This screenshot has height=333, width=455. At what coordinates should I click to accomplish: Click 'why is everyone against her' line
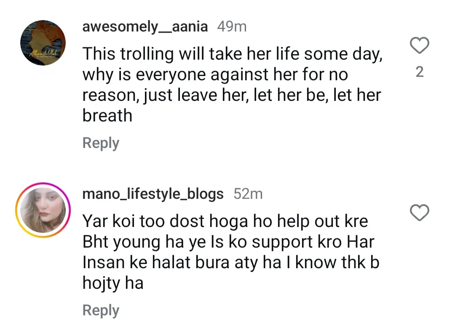215,75
